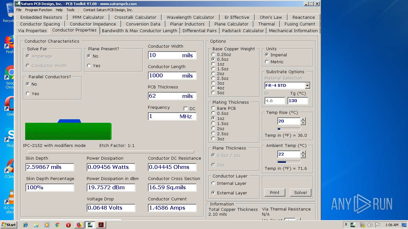
Task: Adjust the Ambient Temp slider
Action: 289,162
